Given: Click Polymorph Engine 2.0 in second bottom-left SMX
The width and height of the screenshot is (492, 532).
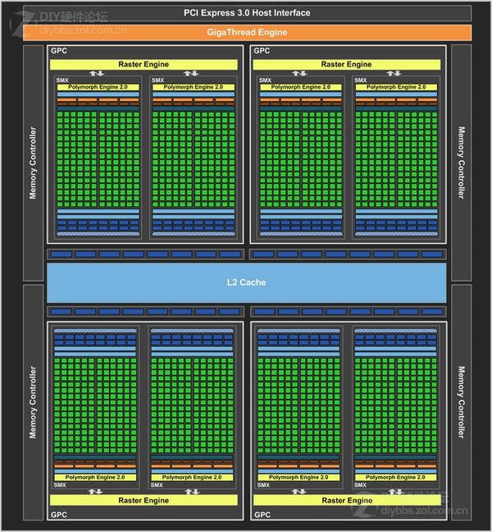Looking at the screenshot, I should pos(192,477).
